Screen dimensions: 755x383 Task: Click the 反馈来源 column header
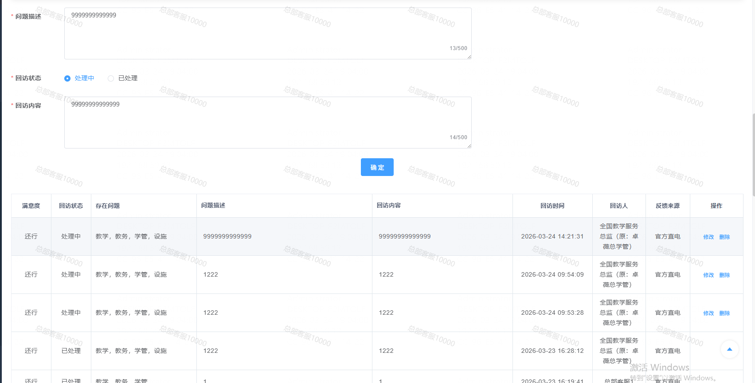(x=667, y=206)
